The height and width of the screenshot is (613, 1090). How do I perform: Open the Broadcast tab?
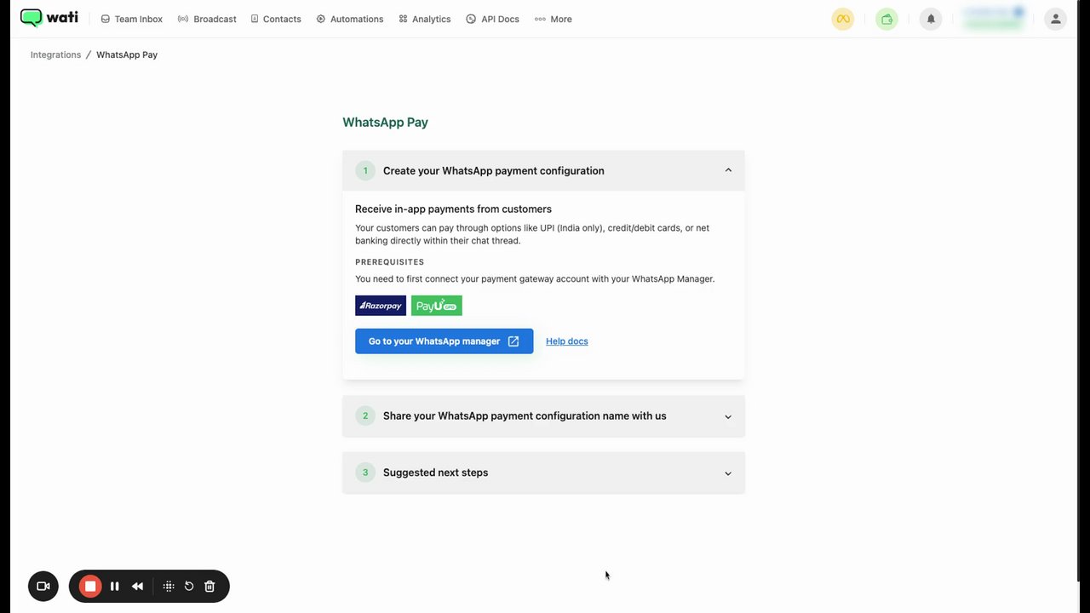tap(208, 19)
